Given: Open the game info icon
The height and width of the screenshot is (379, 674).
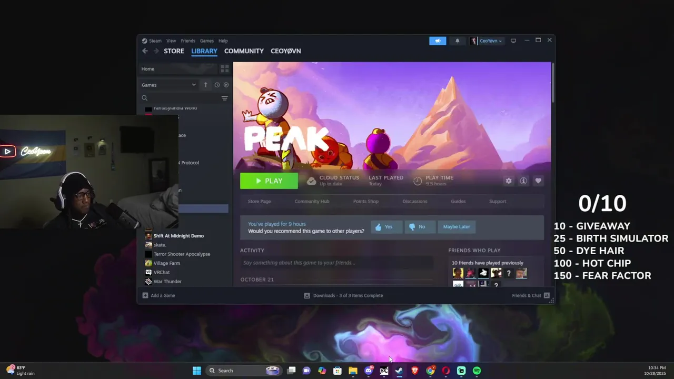Looking at the screenshot, I should pos(523,181).
